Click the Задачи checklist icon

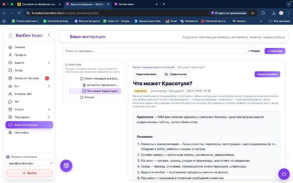coord(10,63)
